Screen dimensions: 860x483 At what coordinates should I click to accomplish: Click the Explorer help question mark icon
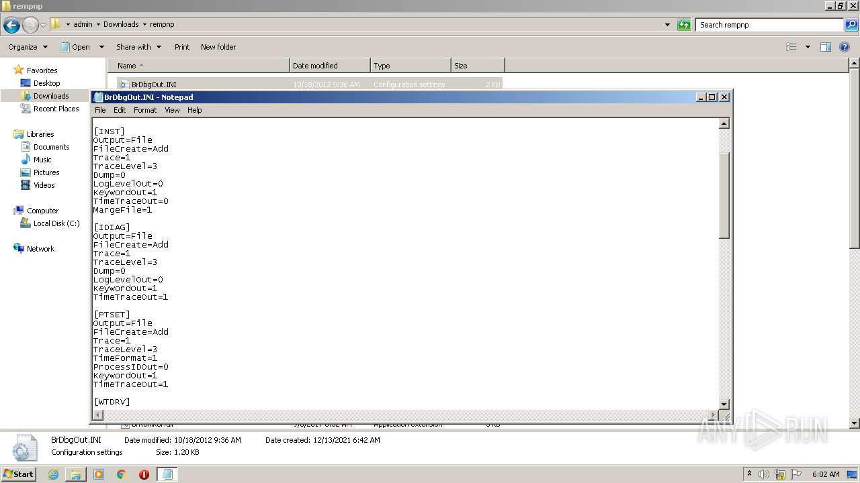click(x=845, y=47)
